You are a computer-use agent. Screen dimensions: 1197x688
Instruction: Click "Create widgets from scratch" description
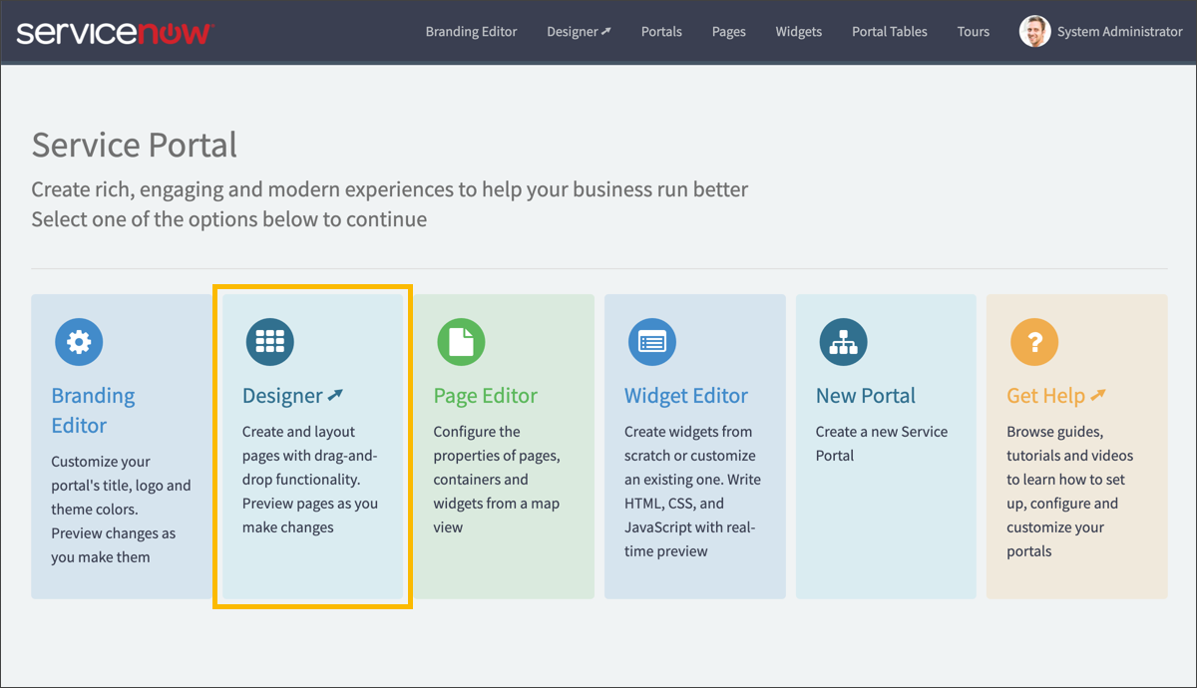(692, 492)
